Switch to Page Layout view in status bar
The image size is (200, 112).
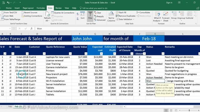coord(171,110)
